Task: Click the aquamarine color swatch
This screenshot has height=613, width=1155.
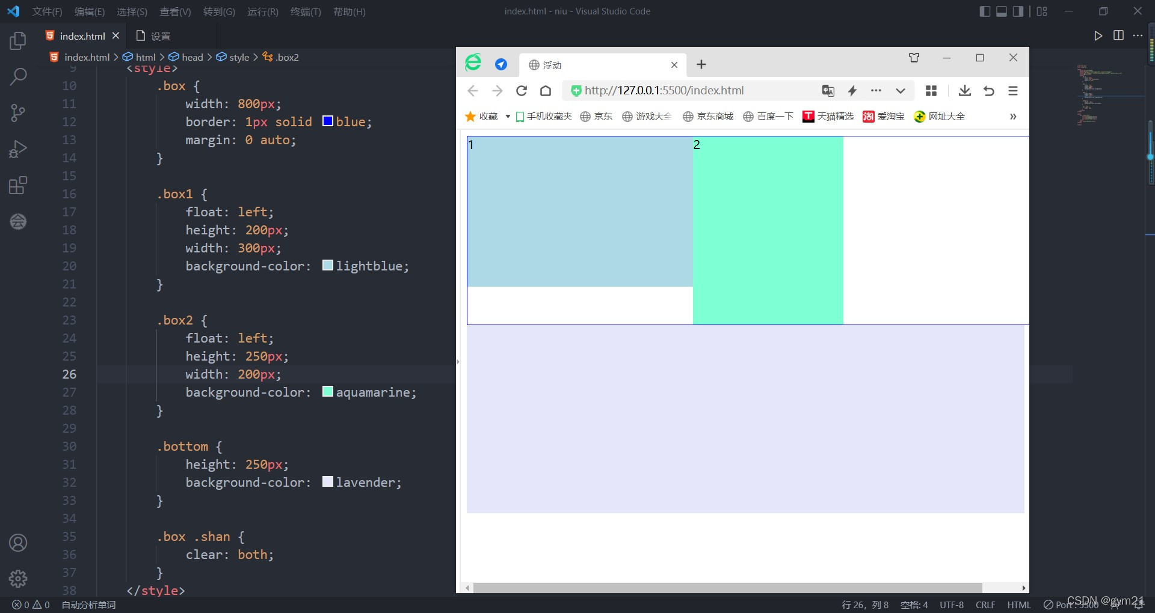Action: pos(328,391)
